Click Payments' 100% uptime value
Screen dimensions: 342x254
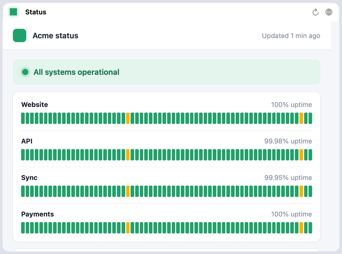[292, 214]
